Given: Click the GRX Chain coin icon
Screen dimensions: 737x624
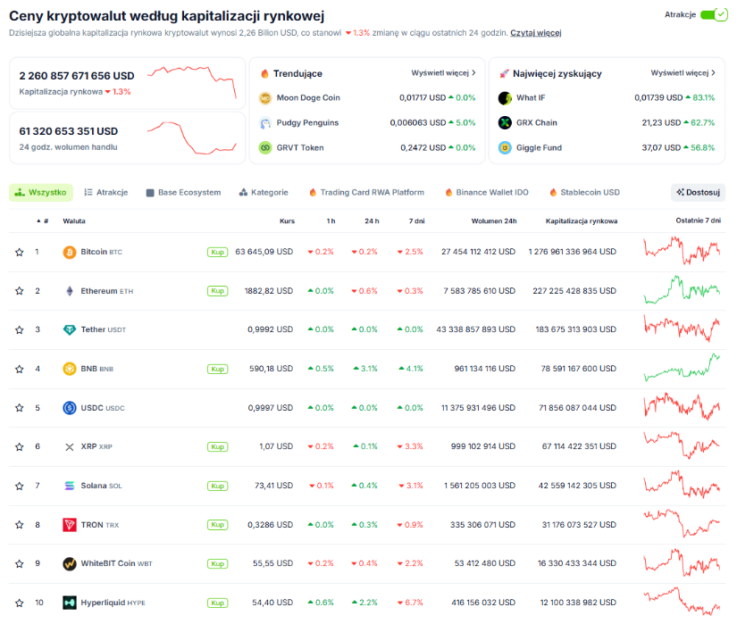Looking at the screenshot, I should click(x=505, y=123).
